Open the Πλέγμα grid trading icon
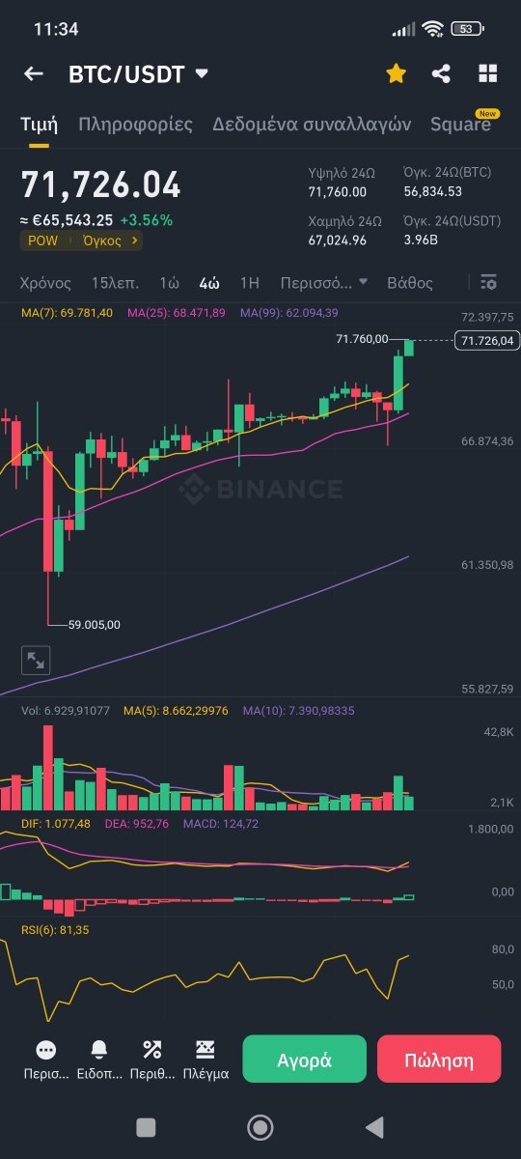This screenshot has width=521, height=1159. [205, 1050]
